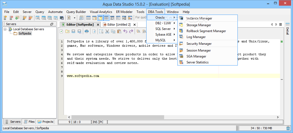The width and height of the screenshot is (293, 133).
Task: Click the cursor position '9 | 18 : 0'
Action: [x=74, y=122]
